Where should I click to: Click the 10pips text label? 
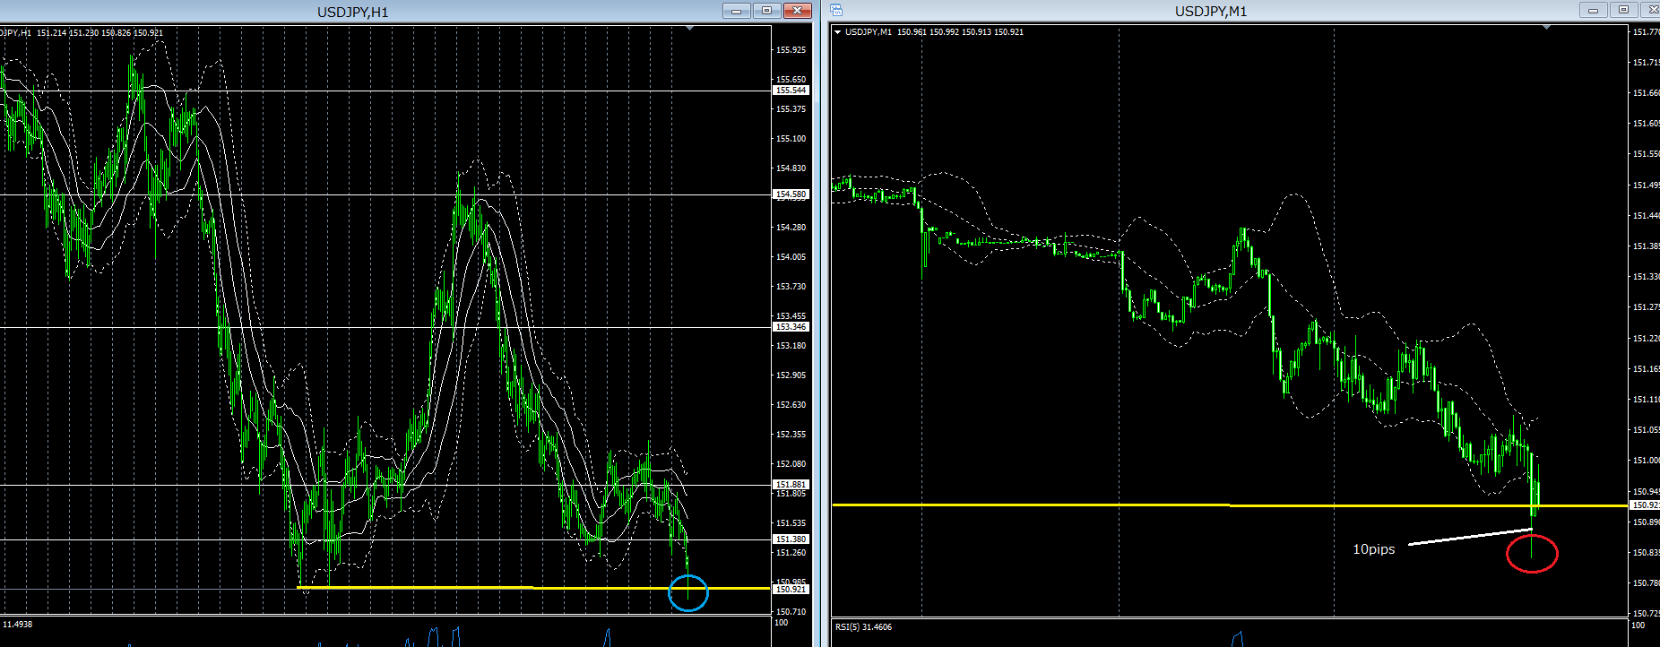point(1373,549)
